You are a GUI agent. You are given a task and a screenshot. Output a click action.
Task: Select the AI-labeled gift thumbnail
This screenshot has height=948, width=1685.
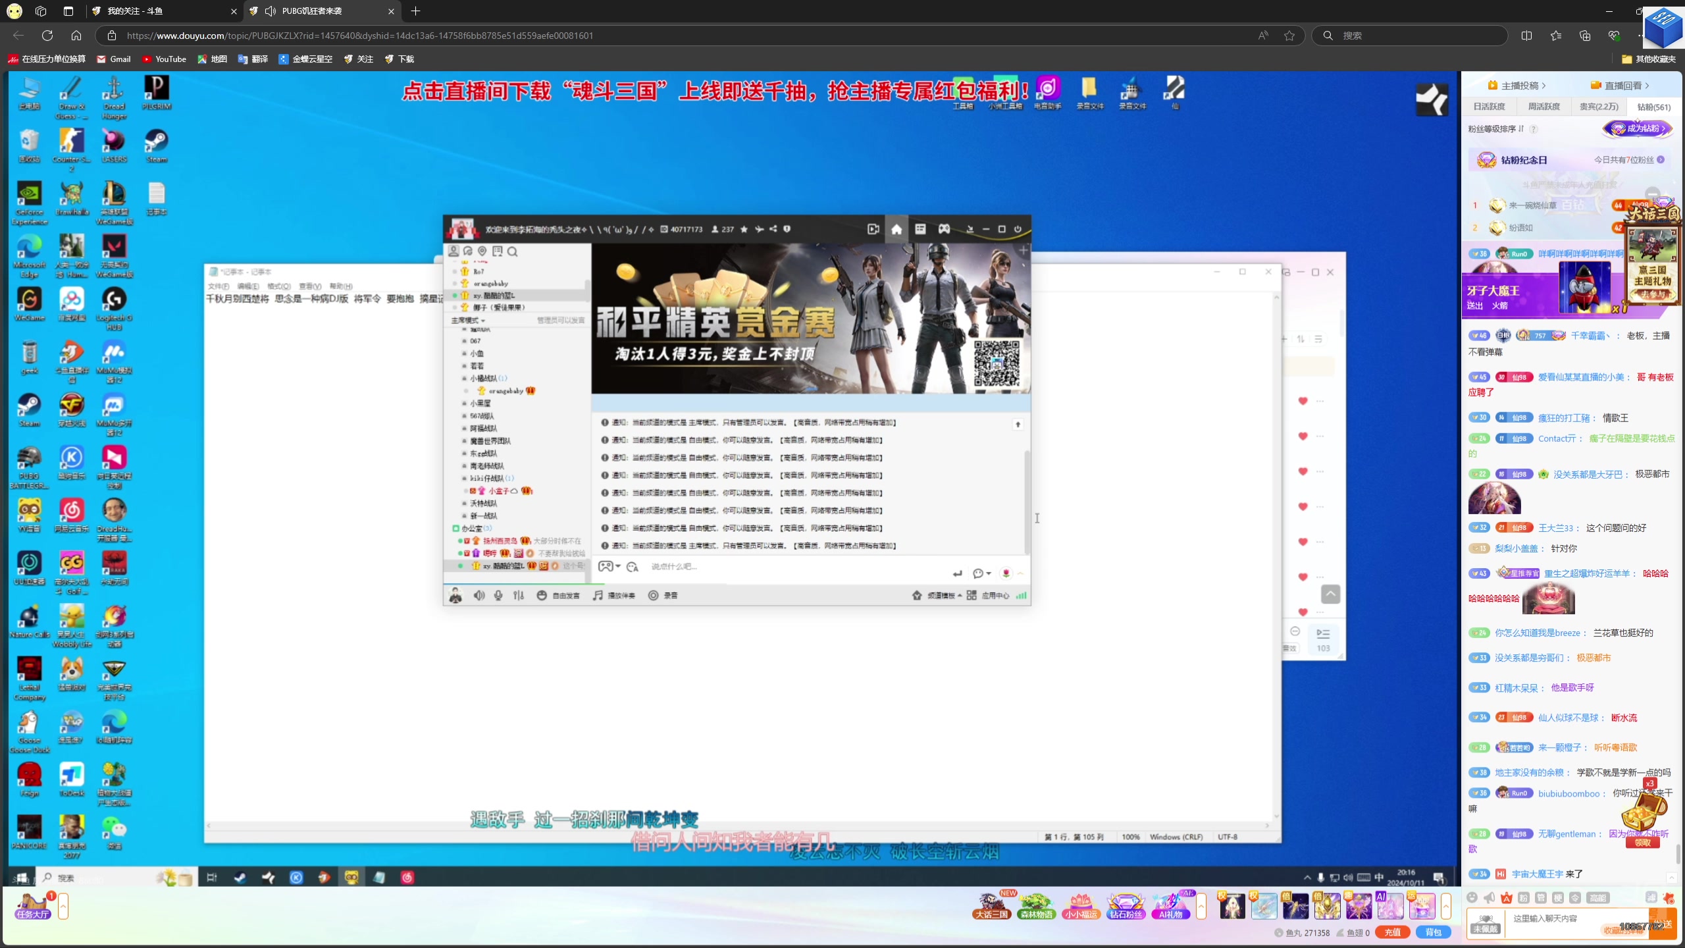tap(1390, 906)
